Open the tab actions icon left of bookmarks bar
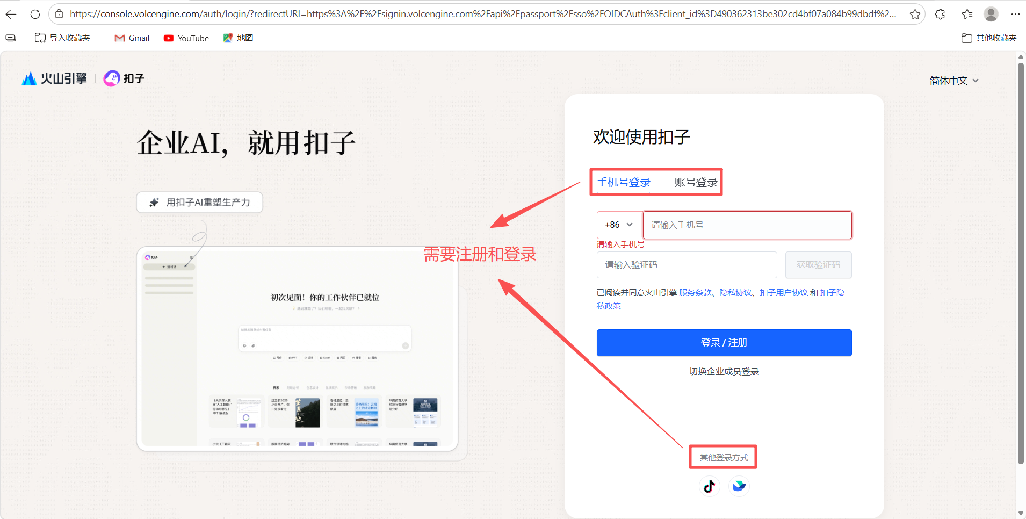This screenshot has height=519, width=1026. [x=11, y=38]
